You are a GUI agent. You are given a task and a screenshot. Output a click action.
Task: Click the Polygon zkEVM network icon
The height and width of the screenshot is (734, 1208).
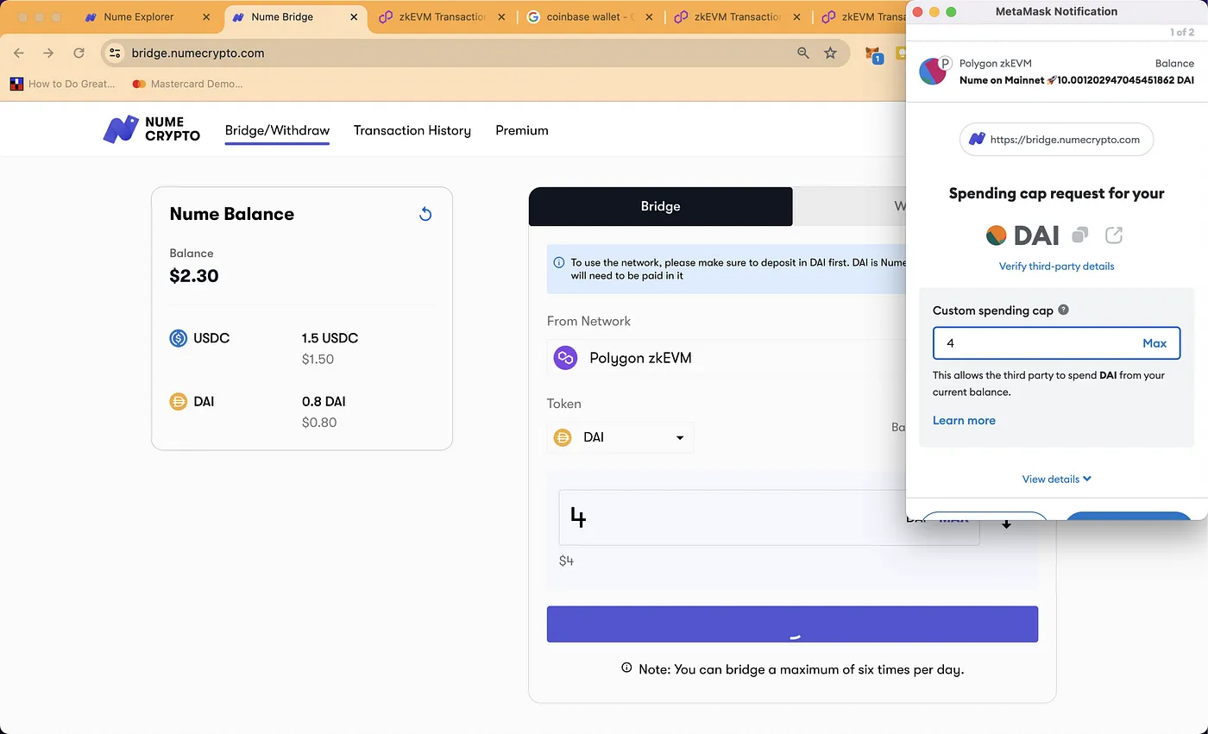tap(565, 357)
